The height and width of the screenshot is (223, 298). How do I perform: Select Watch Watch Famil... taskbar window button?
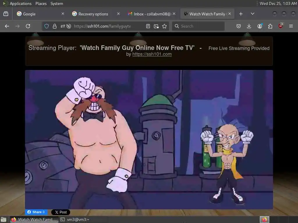[x=34, y=220]
